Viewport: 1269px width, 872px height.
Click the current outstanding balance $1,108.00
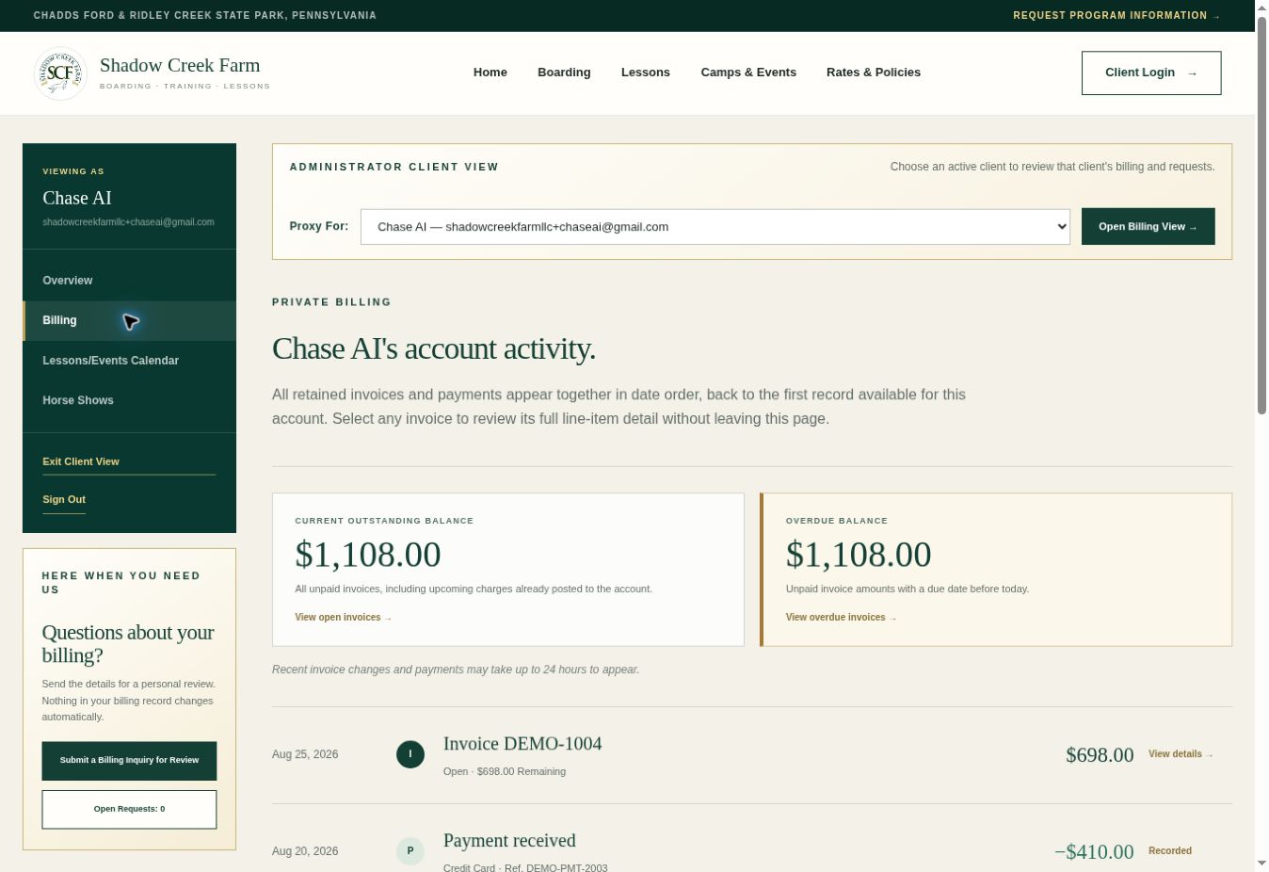pyautogui.click(x=368, y=555)
